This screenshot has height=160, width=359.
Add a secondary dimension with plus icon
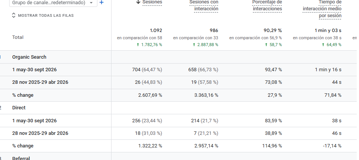point(102,3)
